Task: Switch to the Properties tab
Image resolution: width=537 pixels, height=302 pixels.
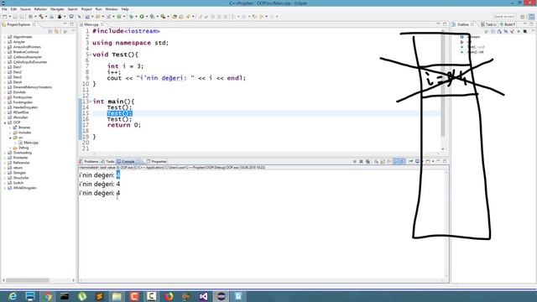Action: [x=157, y=161]
